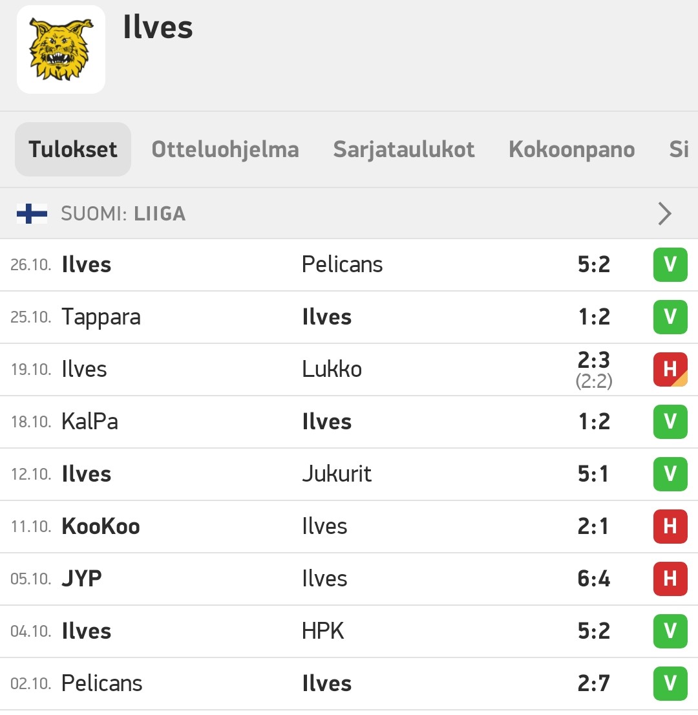The height and width of the screenshot is (715, 698).
Task: Tap the Ilves team name heading
Action: point(158,27)
